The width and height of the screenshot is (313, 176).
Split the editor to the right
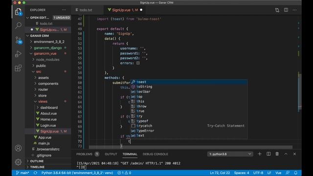pyautogui.click(x=286, y=10)
